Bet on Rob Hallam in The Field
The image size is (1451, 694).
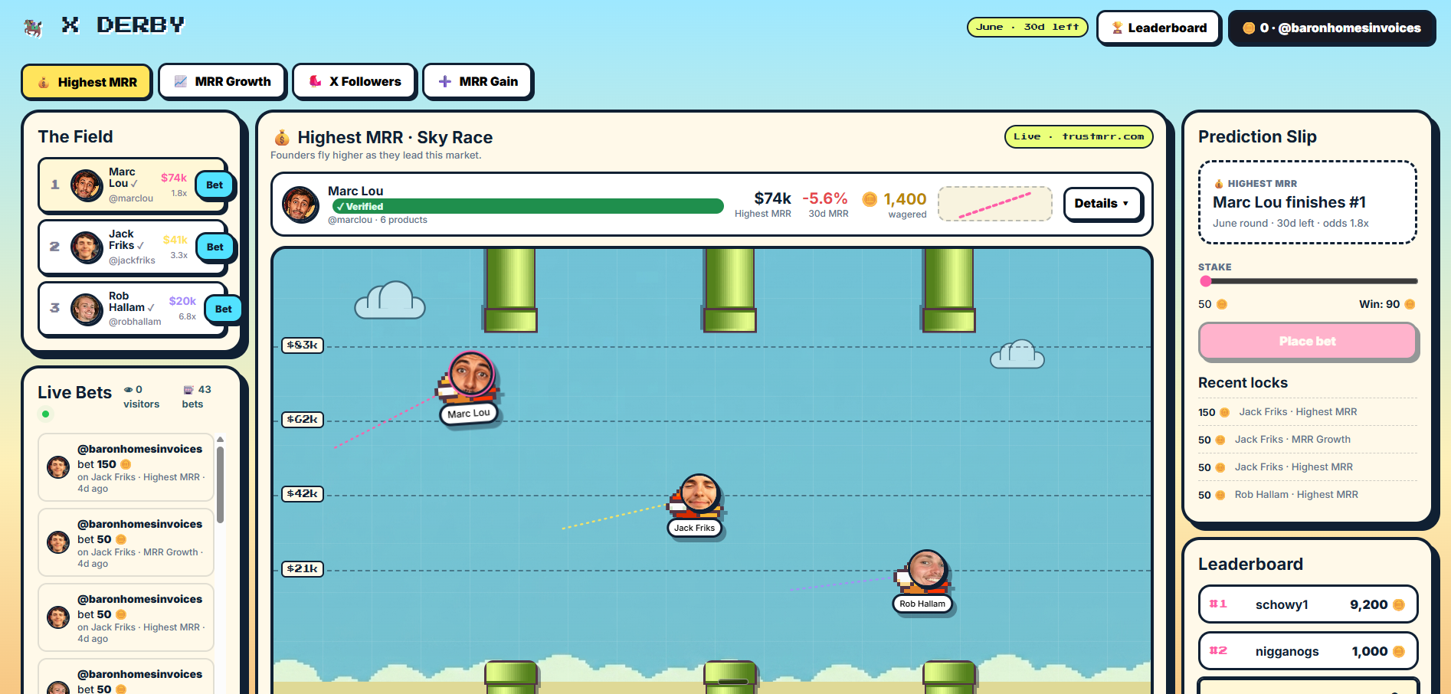pos(224,309)
